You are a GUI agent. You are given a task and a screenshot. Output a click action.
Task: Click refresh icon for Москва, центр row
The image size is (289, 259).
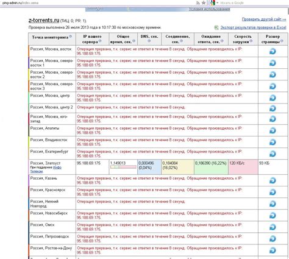[273, 98]
